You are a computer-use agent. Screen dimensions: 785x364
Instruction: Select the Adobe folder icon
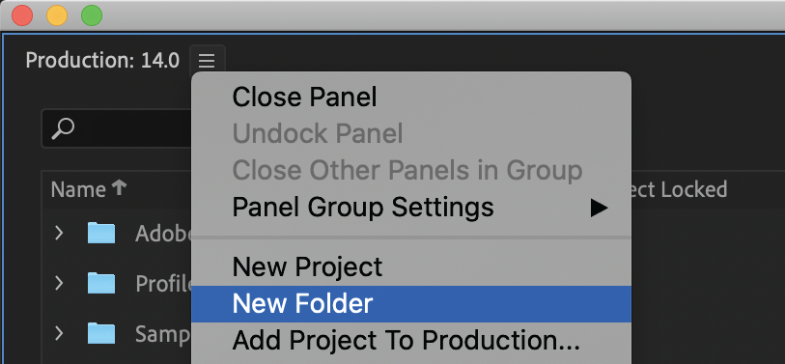tap(101, 234)
